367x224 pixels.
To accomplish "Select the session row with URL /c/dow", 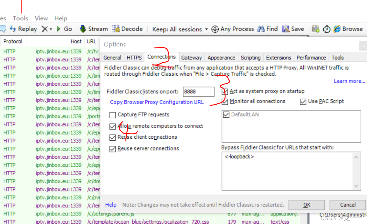I will (x=50, y=181).
